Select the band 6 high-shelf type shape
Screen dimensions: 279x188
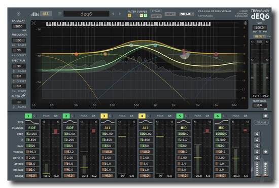[x=221, y=122]
